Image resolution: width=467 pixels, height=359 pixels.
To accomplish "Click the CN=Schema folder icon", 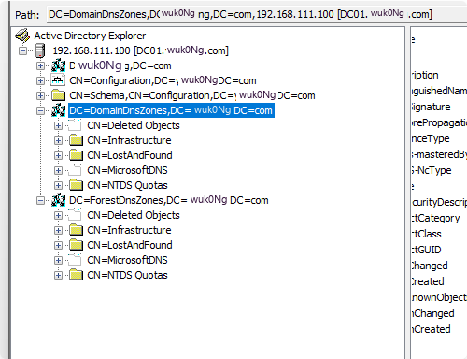I will [58, 95].
